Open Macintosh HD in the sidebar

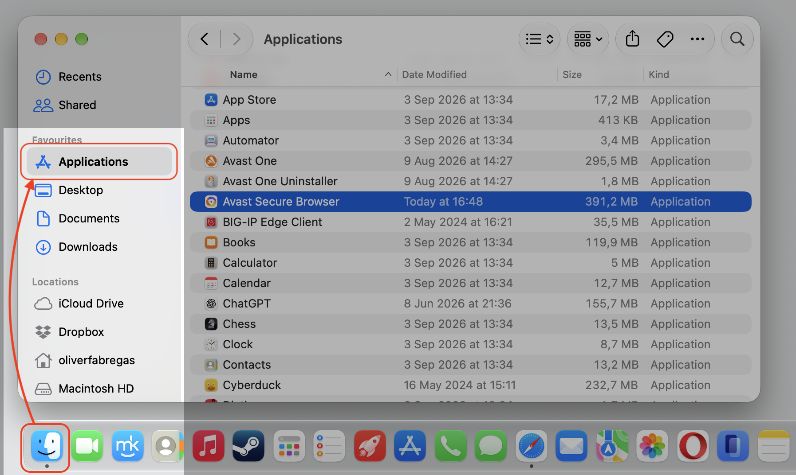point(100,389)
